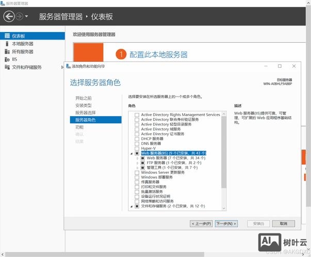Check Active Directory Rights Management Services
Screen dimensions: 311x257
click(137, 115)
